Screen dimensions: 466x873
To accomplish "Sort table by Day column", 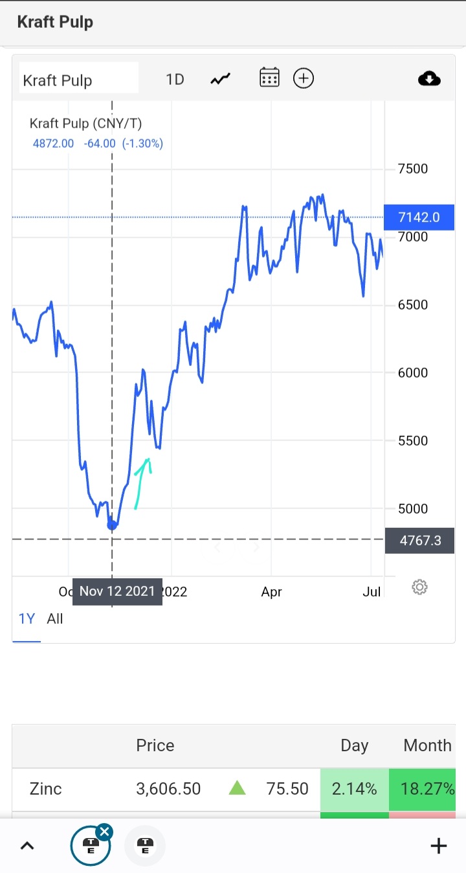I will tap(354, 745).
